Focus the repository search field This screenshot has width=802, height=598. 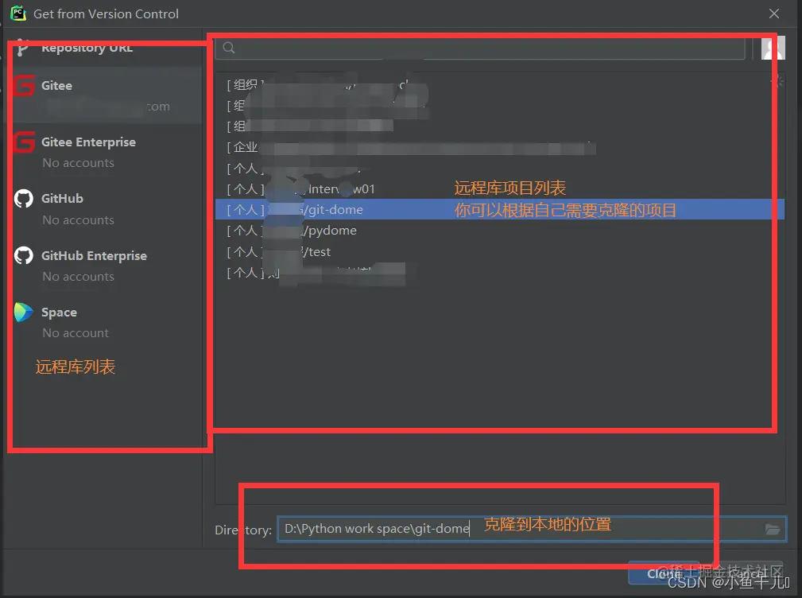click(480, 48)
